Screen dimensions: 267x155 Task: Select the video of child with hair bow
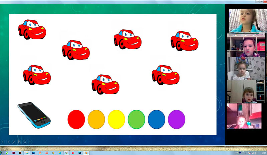(246, 68)
